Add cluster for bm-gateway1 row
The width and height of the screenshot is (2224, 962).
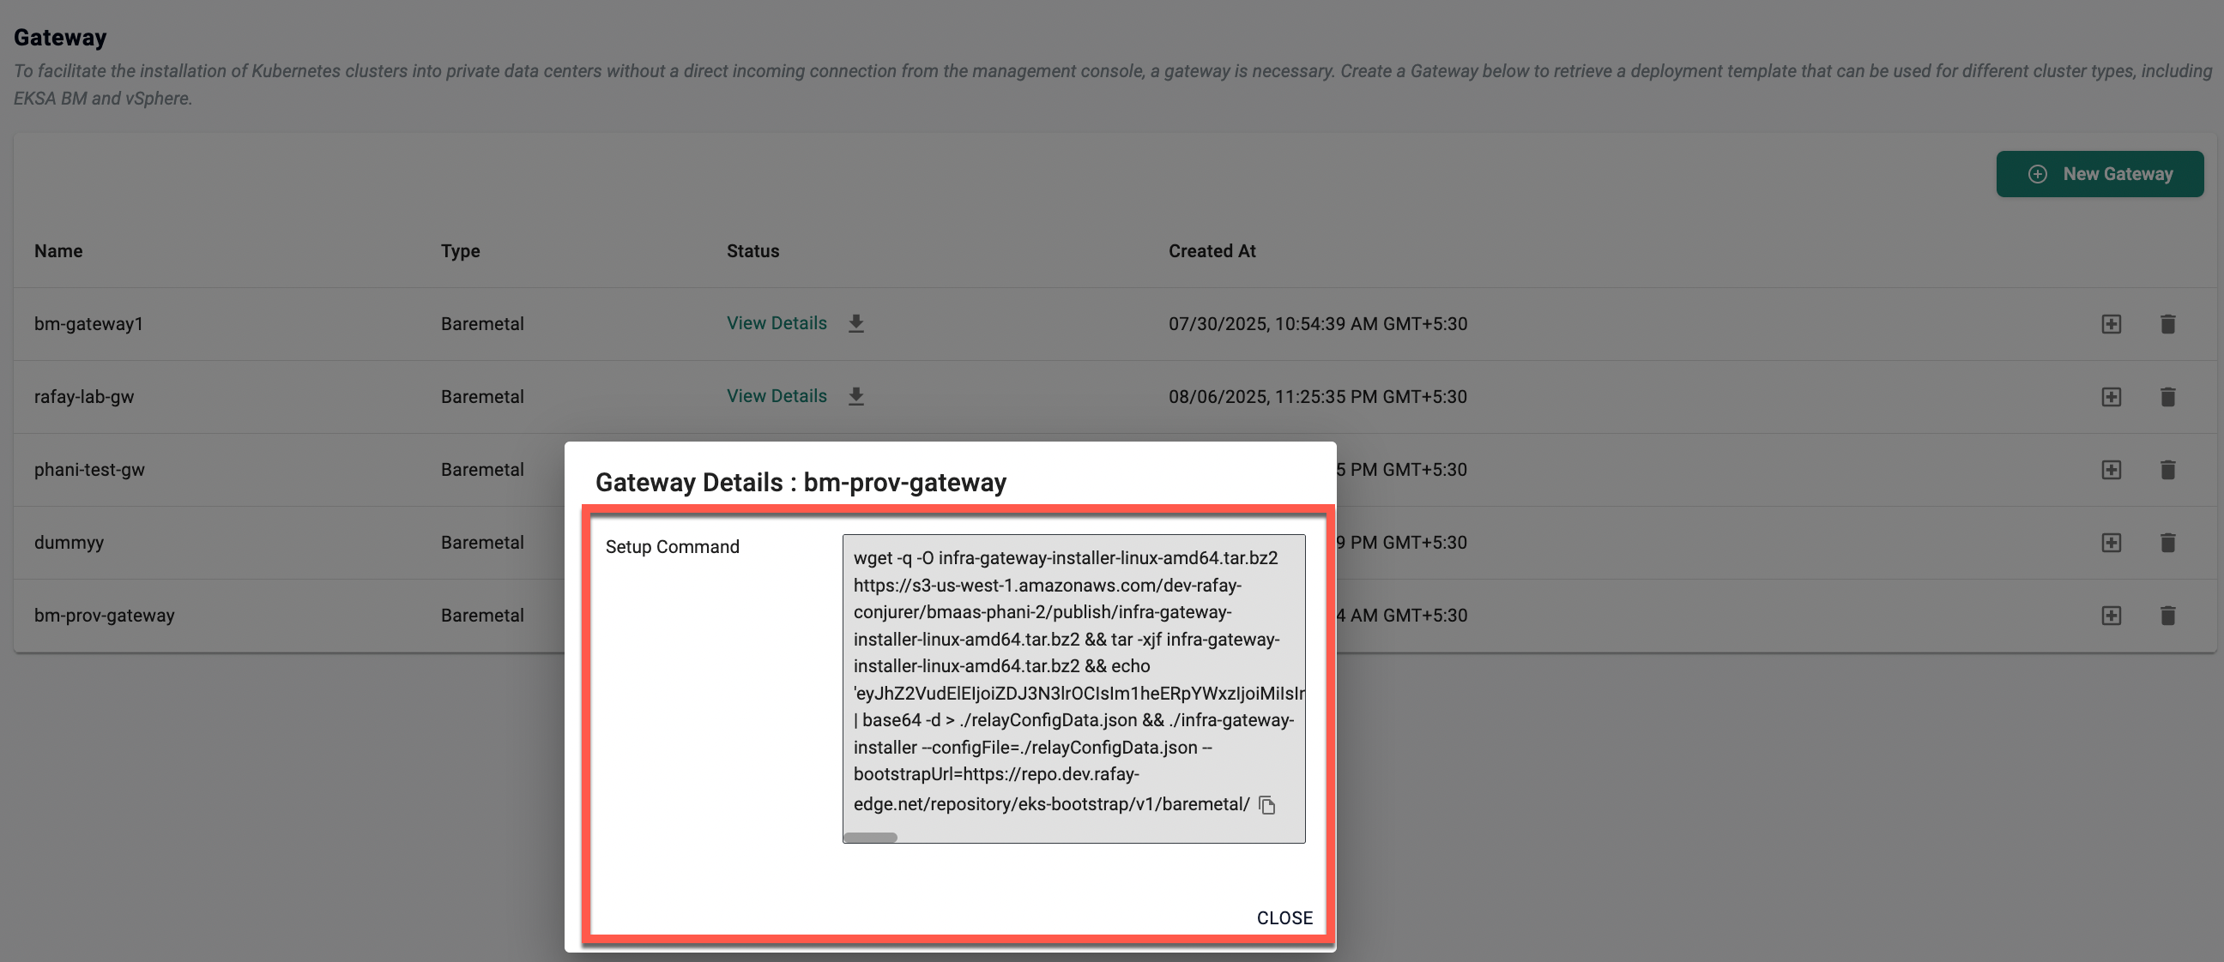[x=2112, y=324]
